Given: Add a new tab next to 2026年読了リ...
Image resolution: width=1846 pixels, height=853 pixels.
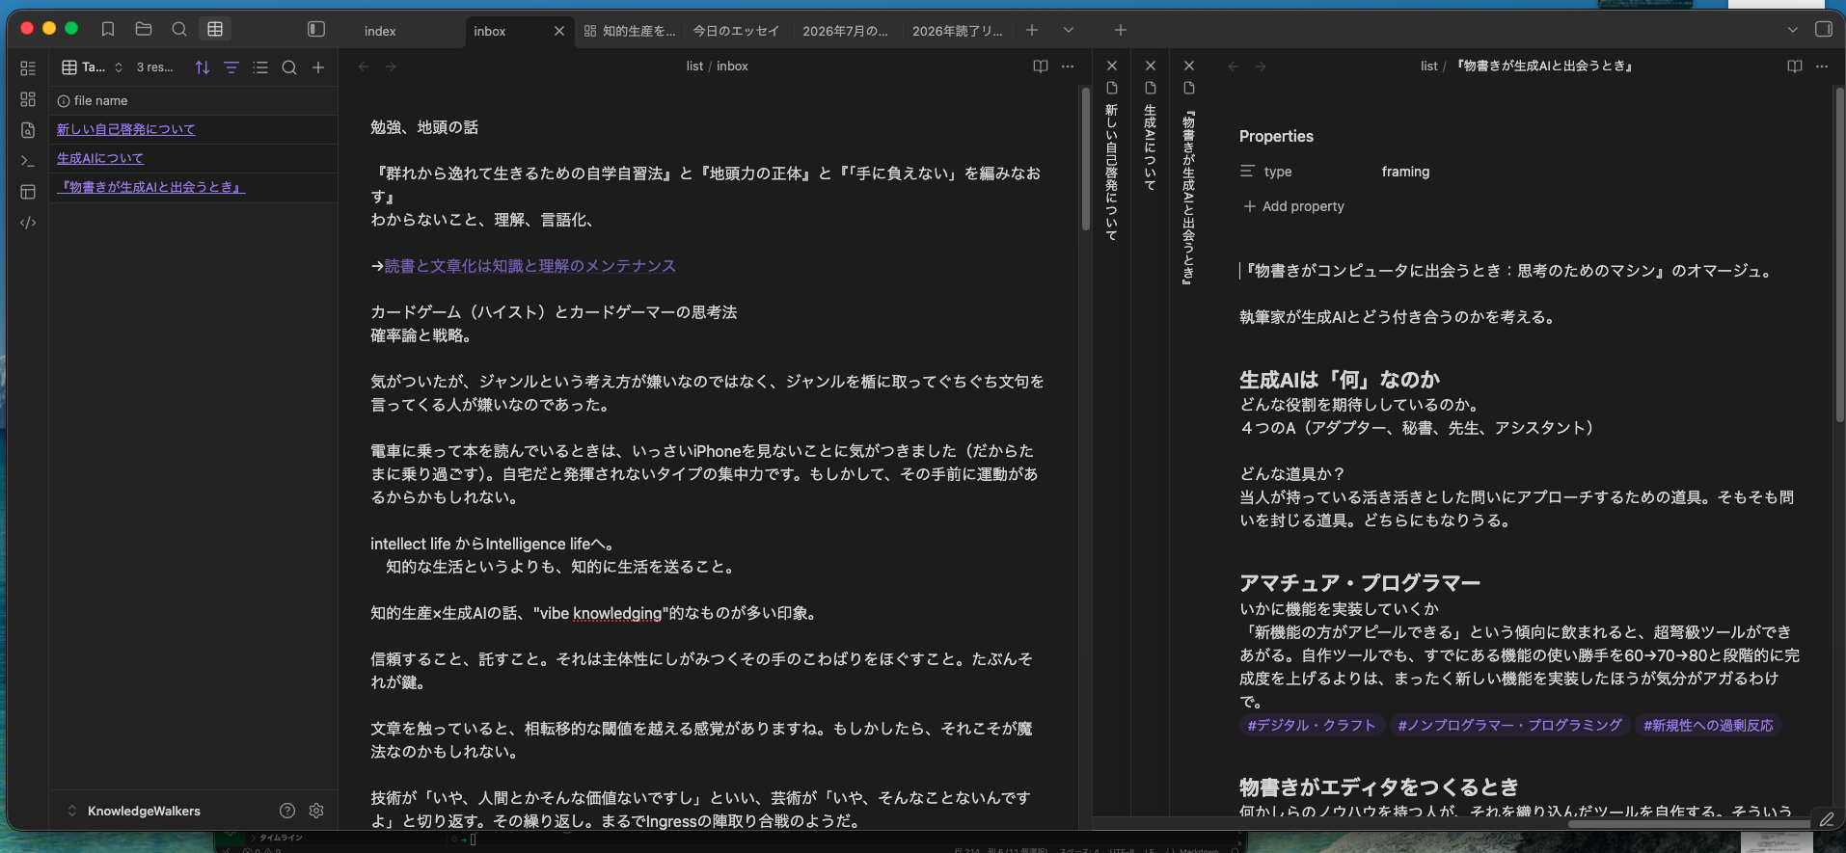Looking at the screenshot, I should [1032, 30].
